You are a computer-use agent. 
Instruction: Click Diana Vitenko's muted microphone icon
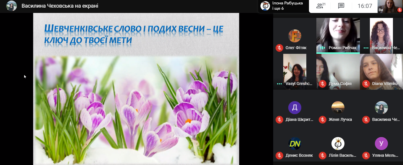coord(366,84)
